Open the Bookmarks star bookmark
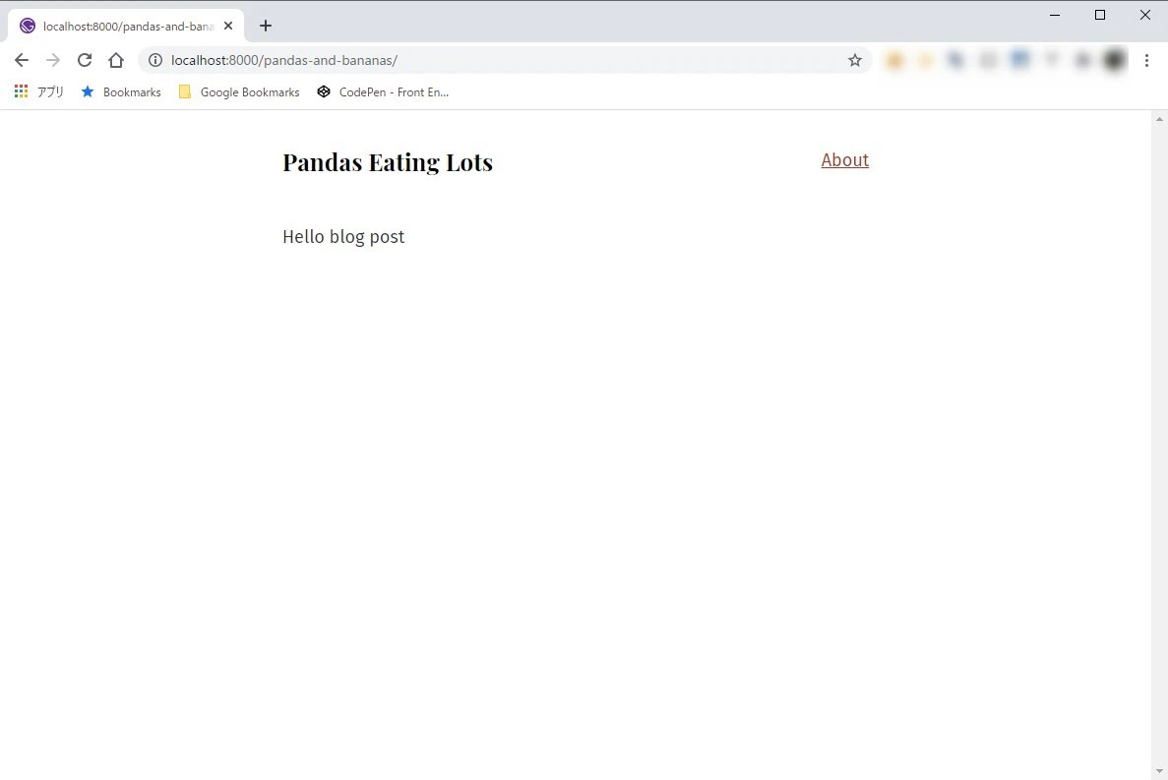The image size is (1168, 780). coord(121,91)
